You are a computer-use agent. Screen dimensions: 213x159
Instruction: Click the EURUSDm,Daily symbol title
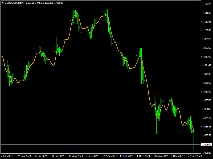(14, 3)
